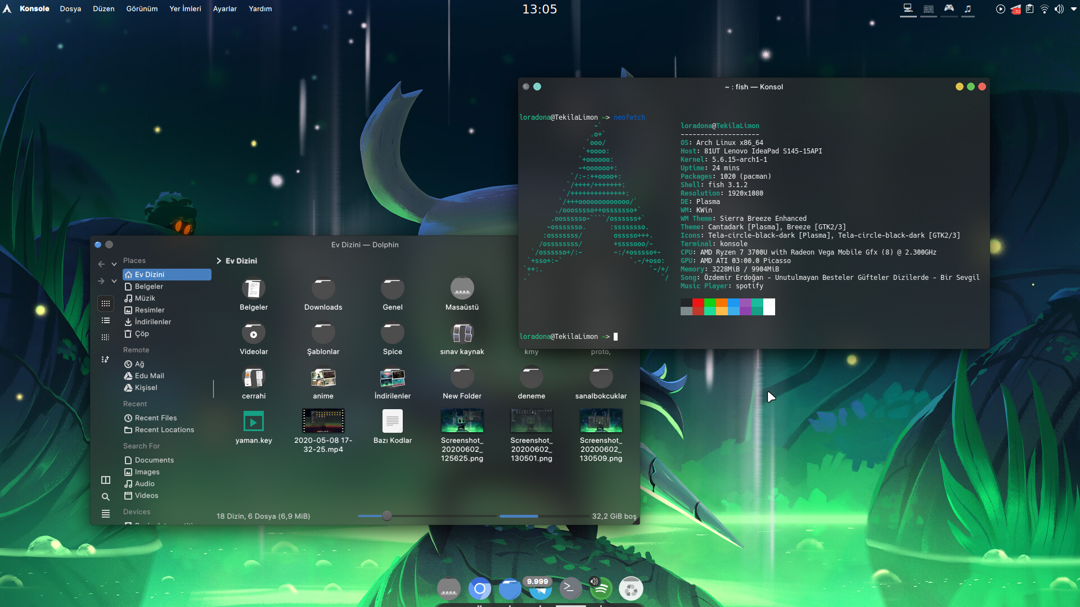
Task: Open the clipboard tray icon
Action: click(1029, 9)
